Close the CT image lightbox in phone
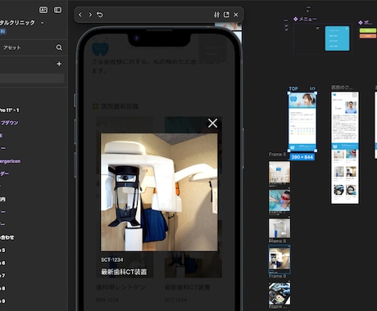 (212, 123)
